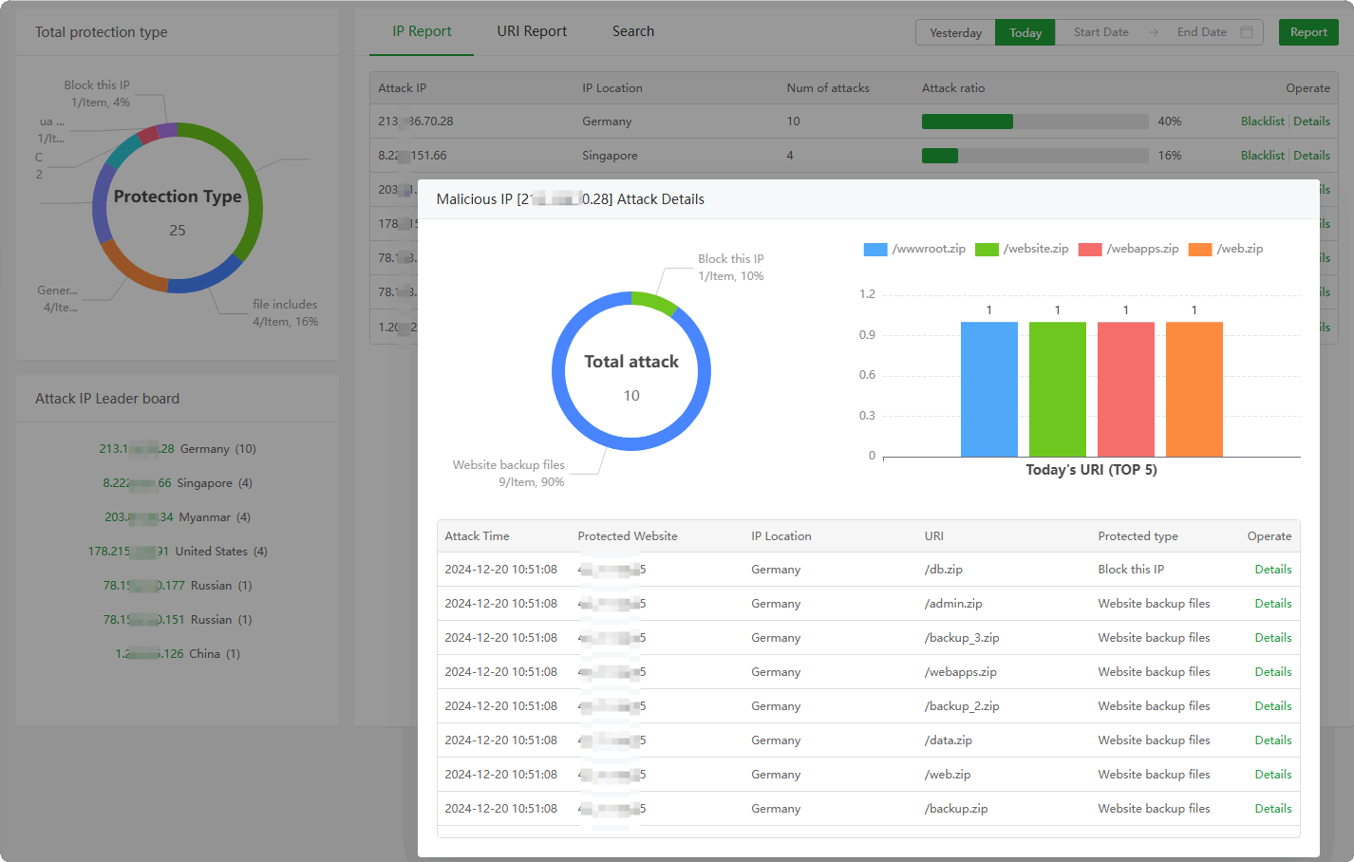
Task: Open the End Date picker field
Action: point(1201,32)
